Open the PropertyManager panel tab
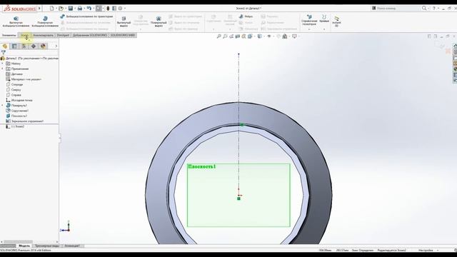Screen dimensions: 457x257 pyautogui.click(x=14, y=46)
